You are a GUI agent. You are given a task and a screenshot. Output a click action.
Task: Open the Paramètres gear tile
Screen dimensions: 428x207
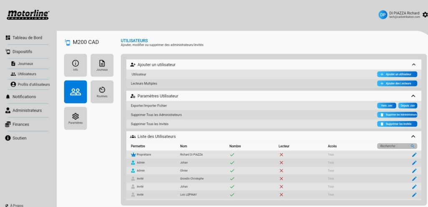tap(75, 118)
